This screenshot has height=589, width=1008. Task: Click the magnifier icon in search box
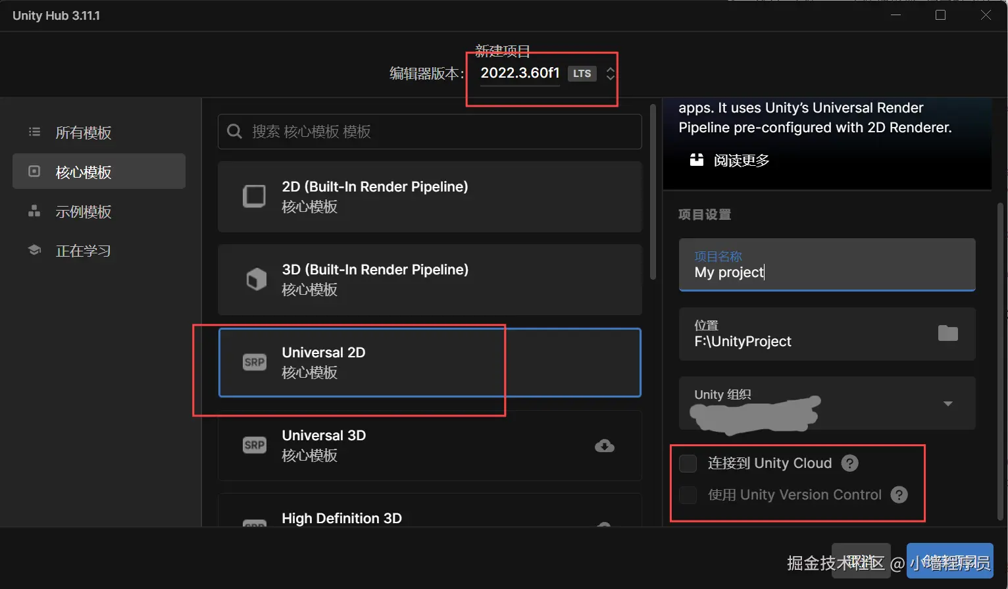coord(234,132)
